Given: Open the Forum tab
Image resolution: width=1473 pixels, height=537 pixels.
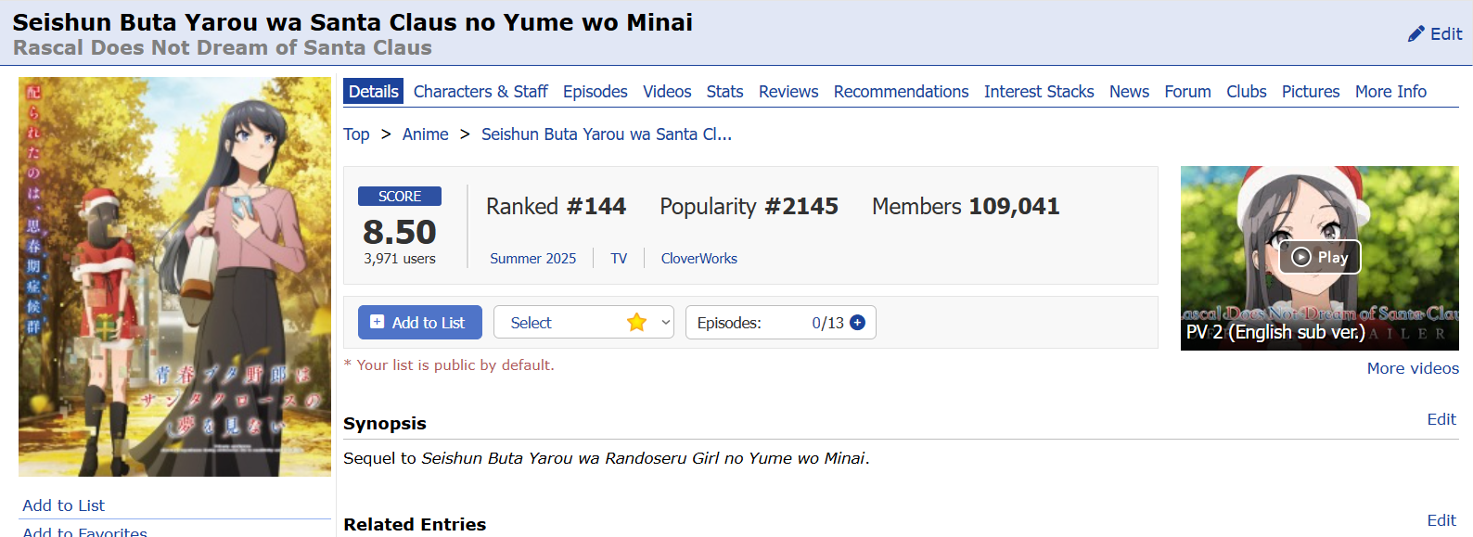Looking at the screenshot, I should click(1187, 92).
